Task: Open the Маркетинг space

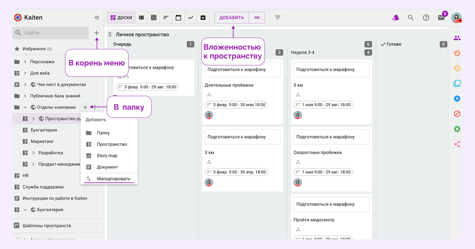Action: [x=42, y=141]
